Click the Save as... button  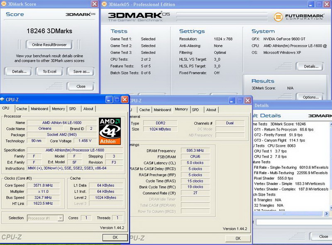coord(81,72)
